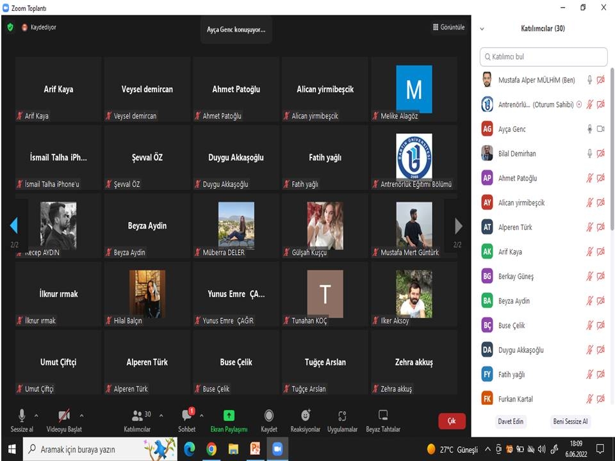Image resolution: width=615 pixels, height=461 pixels.
Task: Click the green encryption shield icon
Action: coord(10,28)
